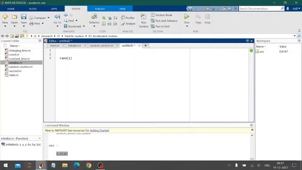This screenshot has height=170, width=302.
Task: Click the Print button
Action: coord(35,24)
